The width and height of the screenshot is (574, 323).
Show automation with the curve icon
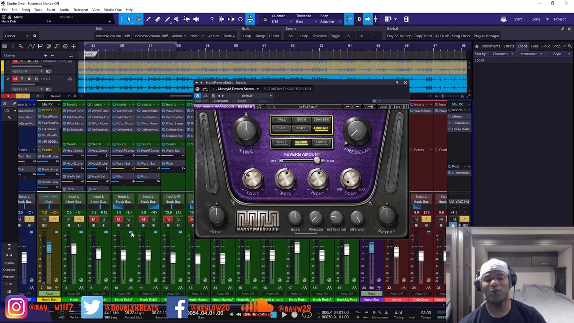point(31,46)
